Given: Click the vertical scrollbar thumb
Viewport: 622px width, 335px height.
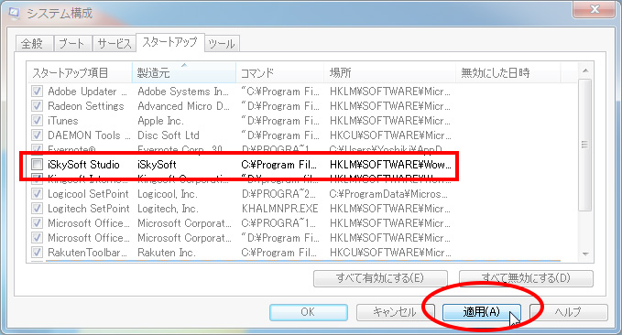Looking at the screenshot, I should [x=585, y=145].
